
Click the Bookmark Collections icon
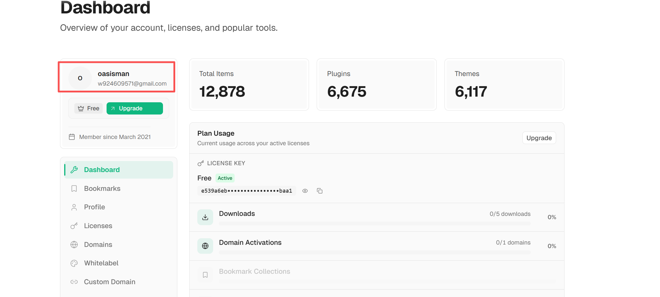[205, 275]
